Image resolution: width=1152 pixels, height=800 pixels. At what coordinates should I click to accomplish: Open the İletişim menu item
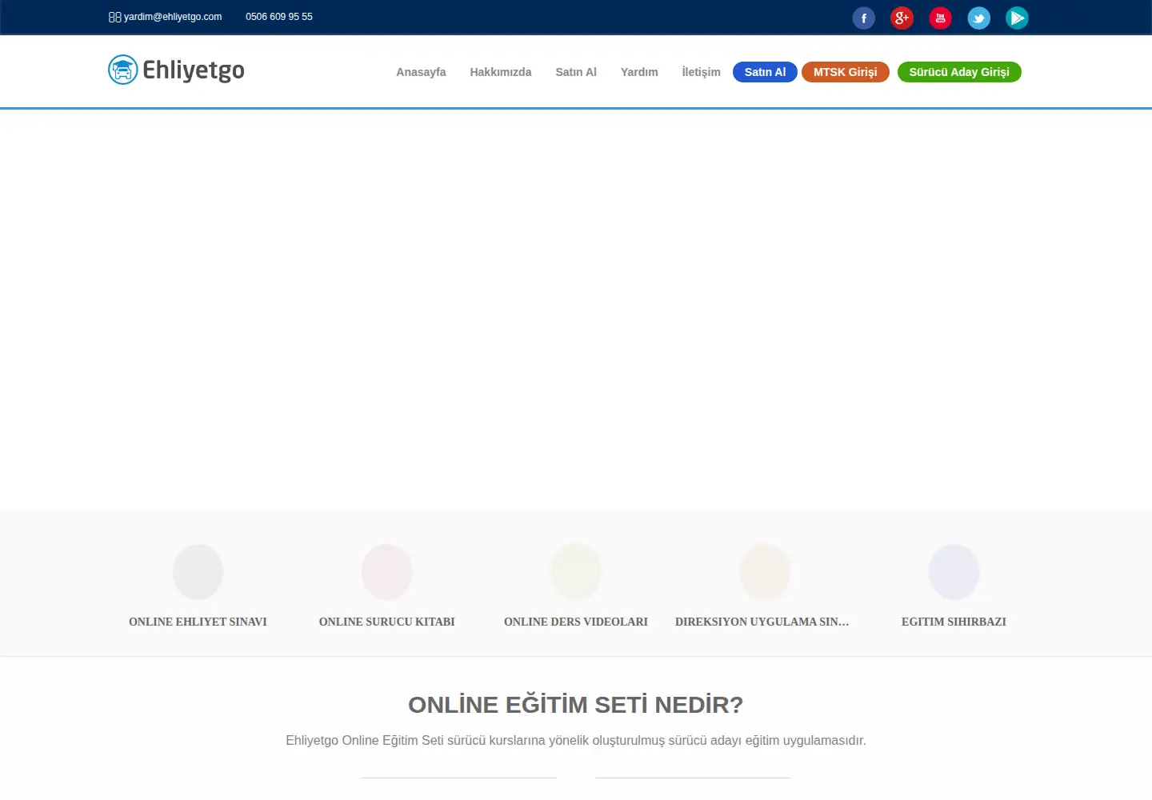pos(701,72)
